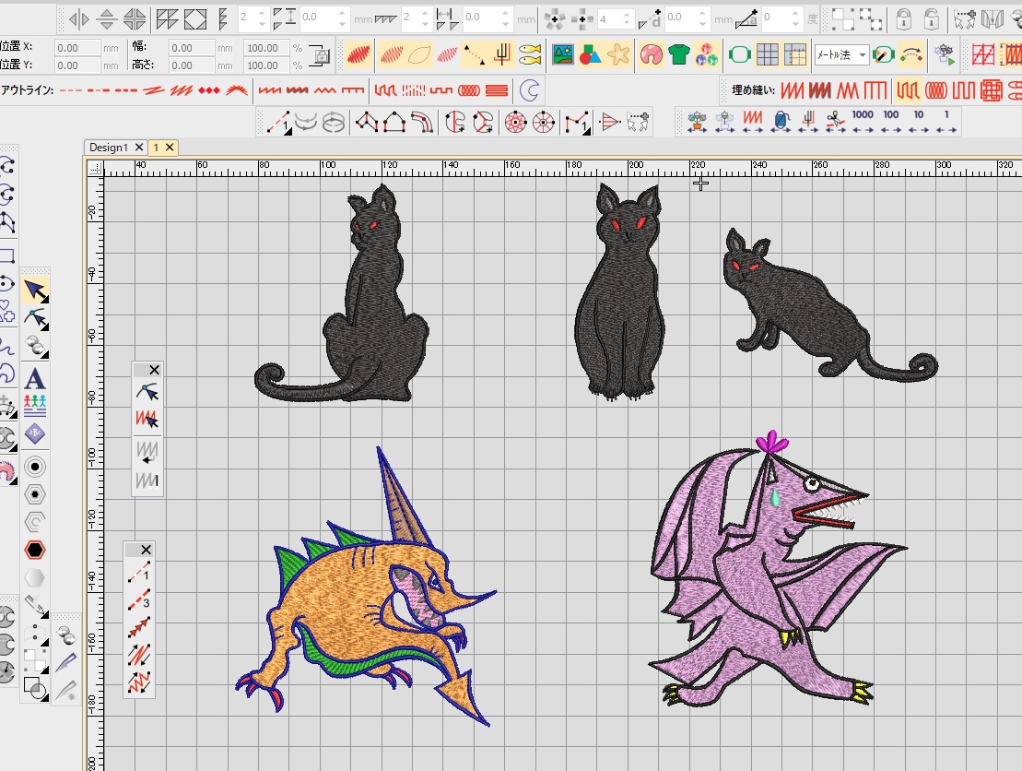1022x771 pixels.
Task: Click the first zigzag fill stitch
Action: pyautogui.click(x=792, y=90)
